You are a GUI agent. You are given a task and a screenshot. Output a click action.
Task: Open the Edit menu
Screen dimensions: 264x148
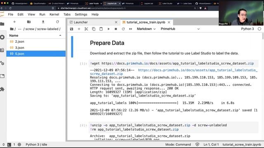(20, 14)
